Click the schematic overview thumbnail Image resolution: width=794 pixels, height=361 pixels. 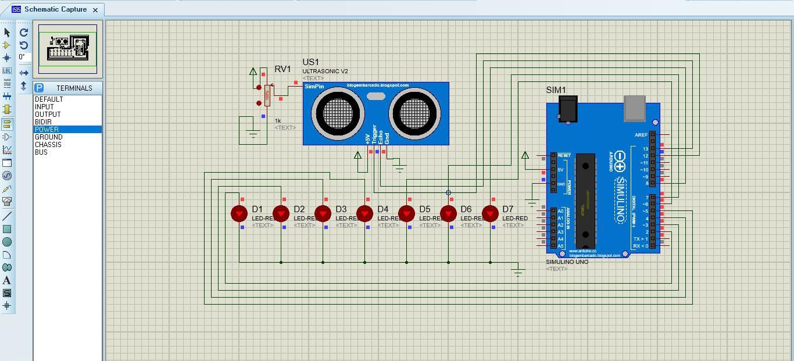[x=68, y=49]
